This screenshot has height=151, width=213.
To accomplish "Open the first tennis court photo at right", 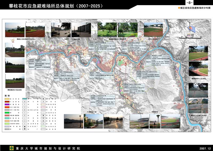I will coord(198,90).
